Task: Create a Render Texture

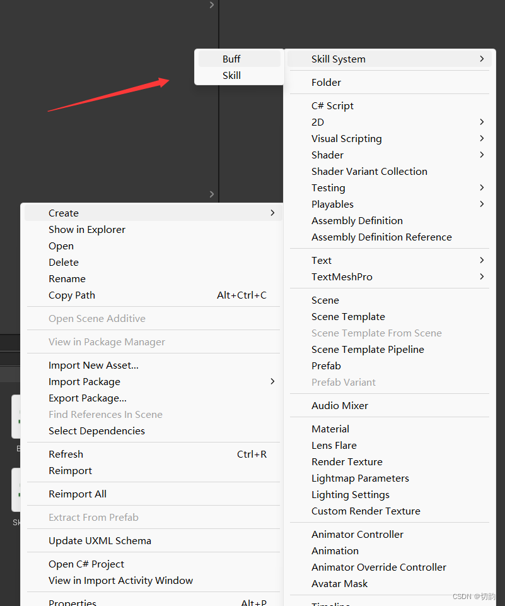Action: (x=390, y=462)
